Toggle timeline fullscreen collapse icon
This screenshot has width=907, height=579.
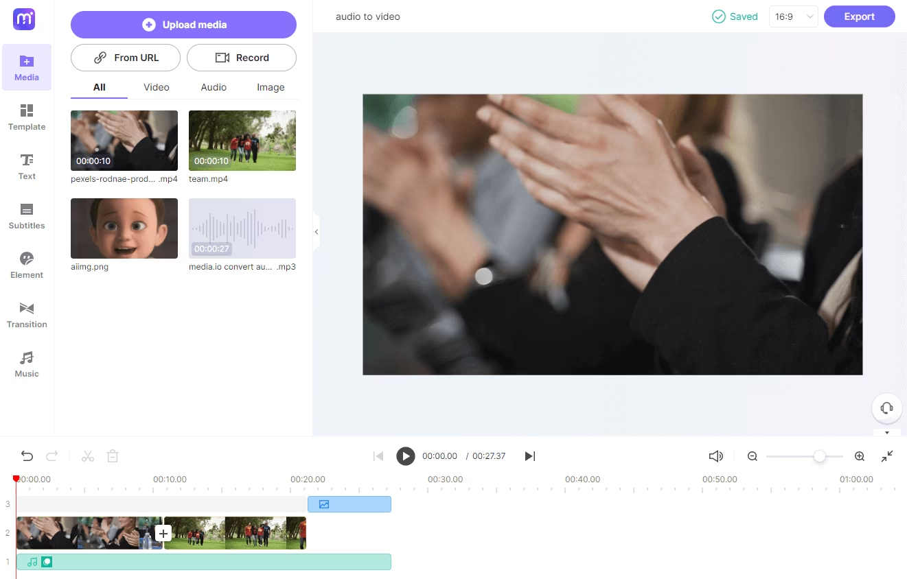pos(887,456)
